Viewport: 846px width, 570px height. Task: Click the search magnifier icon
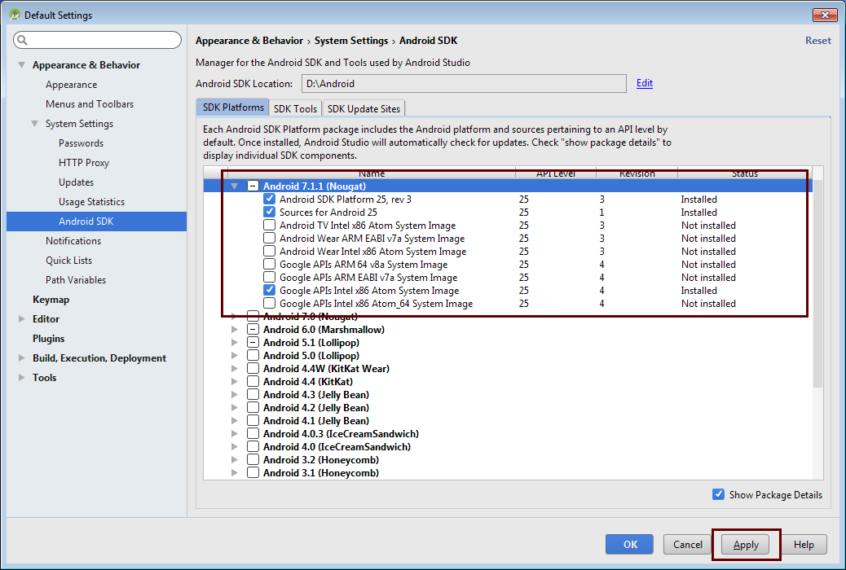pyautogui.click(x=23, y=41)
